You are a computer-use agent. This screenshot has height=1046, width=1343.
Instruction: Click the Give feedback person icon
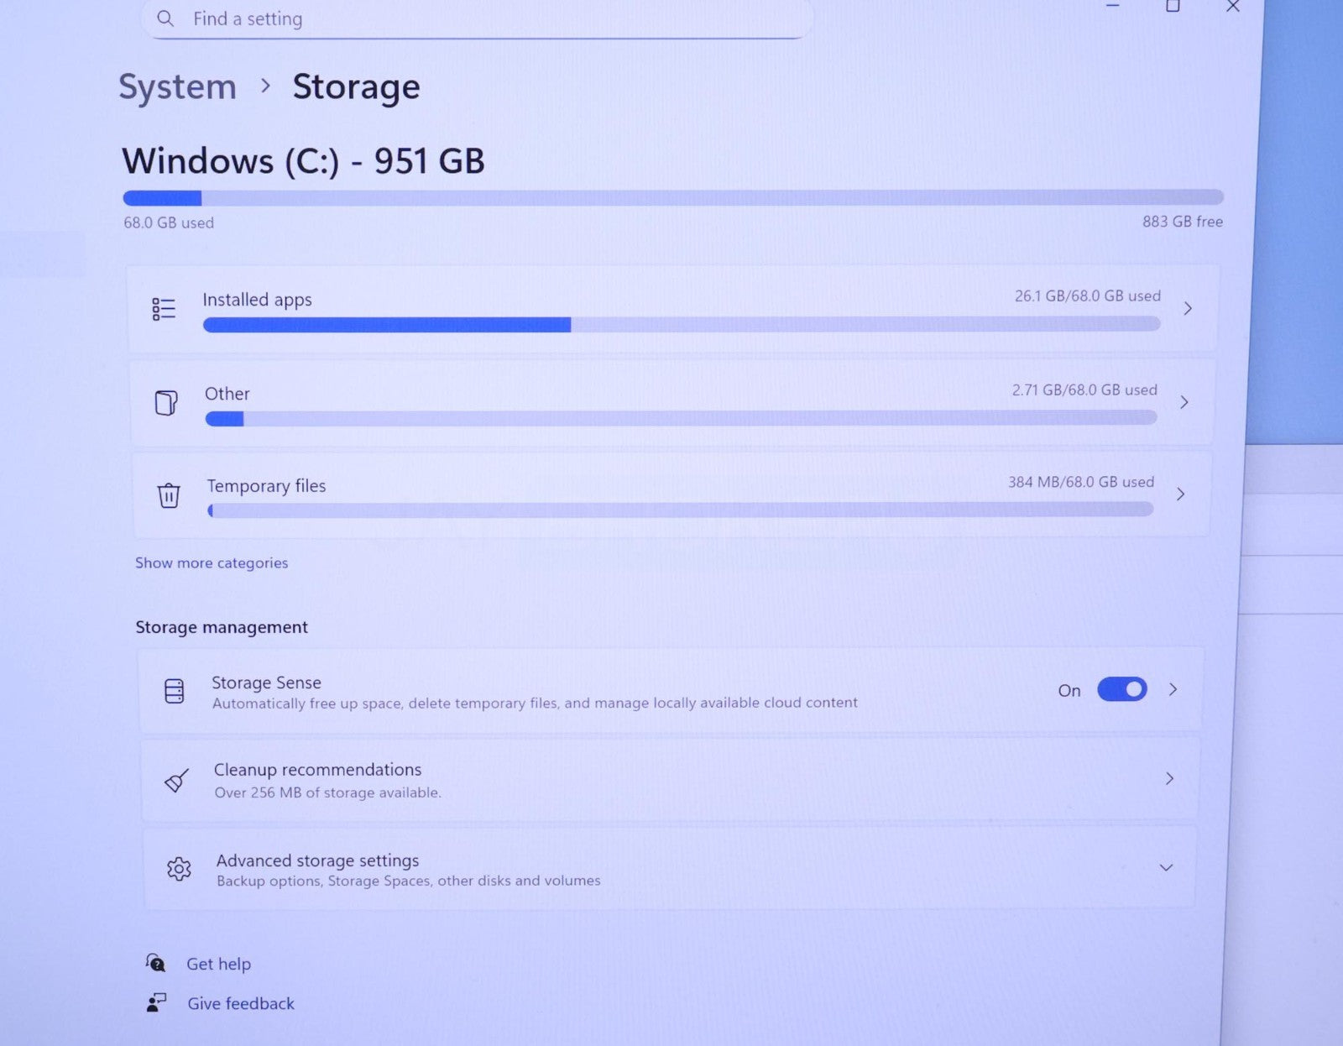click(x=156, y=1002)
